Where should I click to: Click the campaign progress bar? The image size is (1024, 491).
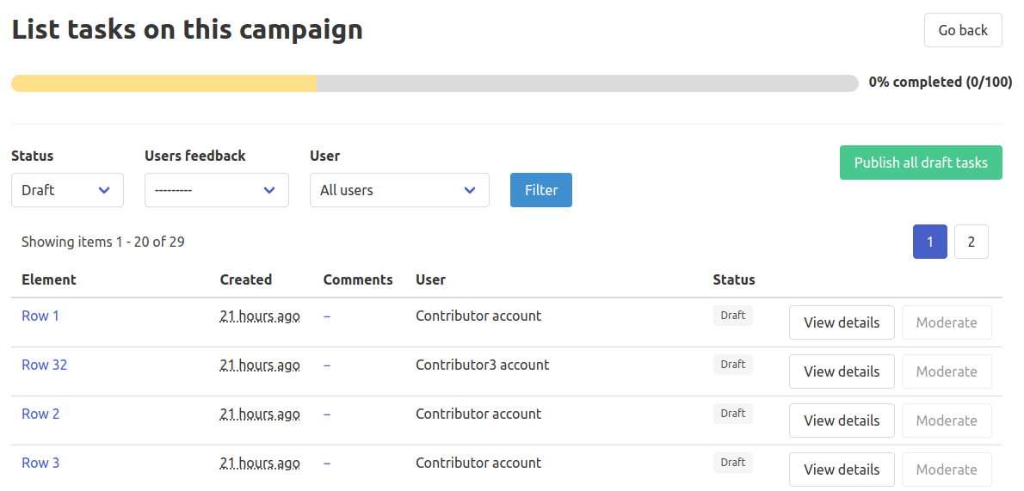tap(435, 83)
